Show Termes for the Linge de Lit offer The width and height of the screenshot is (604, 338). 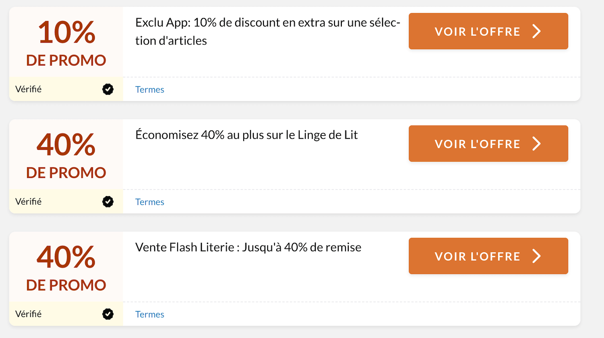coord(149,202)
